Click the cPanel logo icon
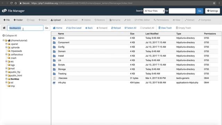The height and width of the screenshot is (125, 222). 4,11
